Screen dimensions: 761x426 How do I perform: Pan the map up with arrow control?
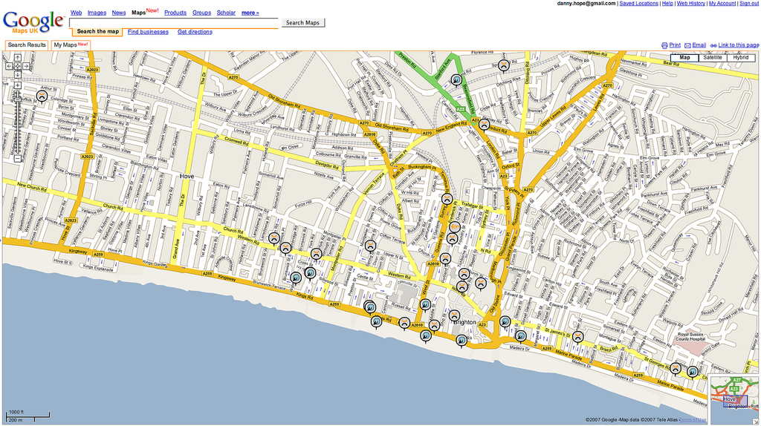18,57
